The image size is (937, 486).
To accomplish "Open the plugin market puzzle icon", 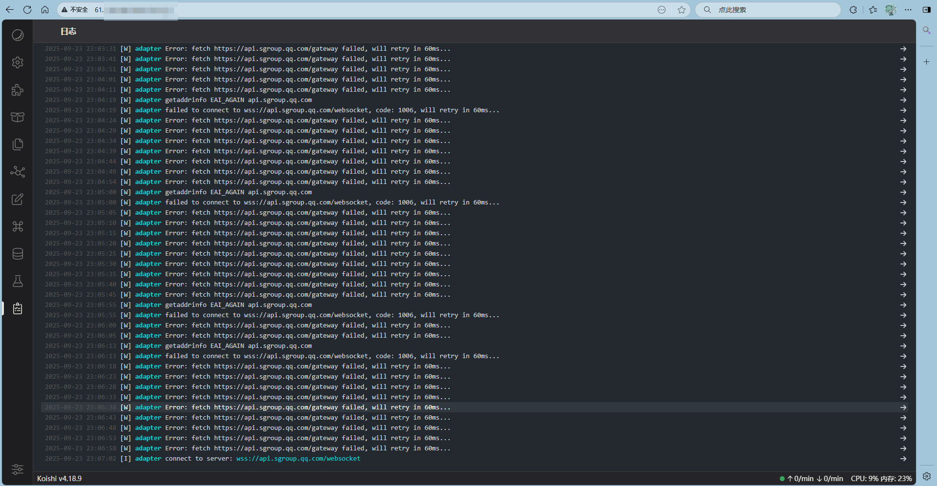I will point(18,90).
